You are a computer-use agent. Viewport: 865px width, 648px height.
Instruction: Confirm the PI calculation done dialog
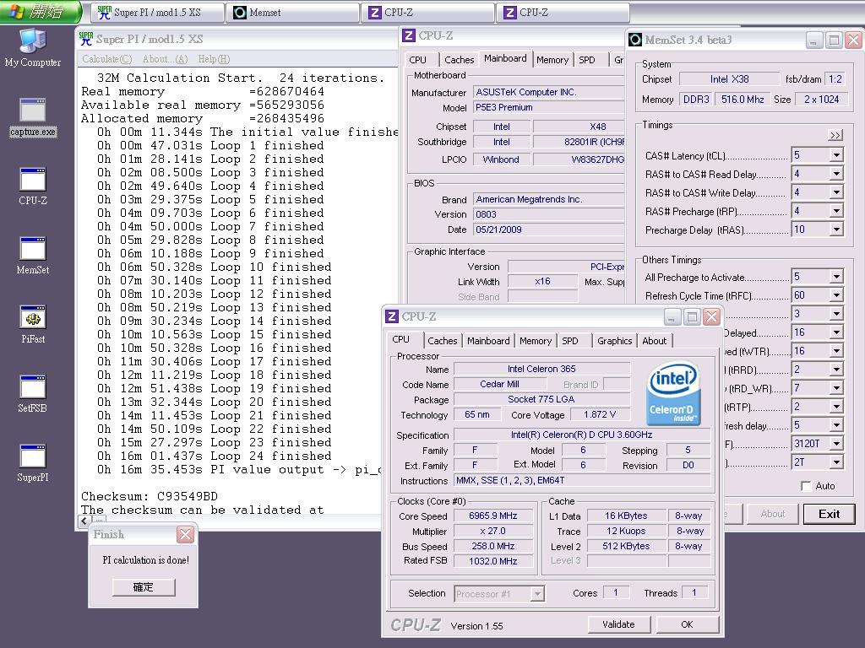(x=144, y=587)
